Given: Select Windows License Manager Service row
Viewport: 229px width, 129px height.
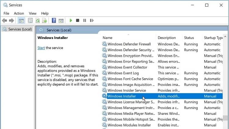Looking at the screenshot, I should (162, 102).
